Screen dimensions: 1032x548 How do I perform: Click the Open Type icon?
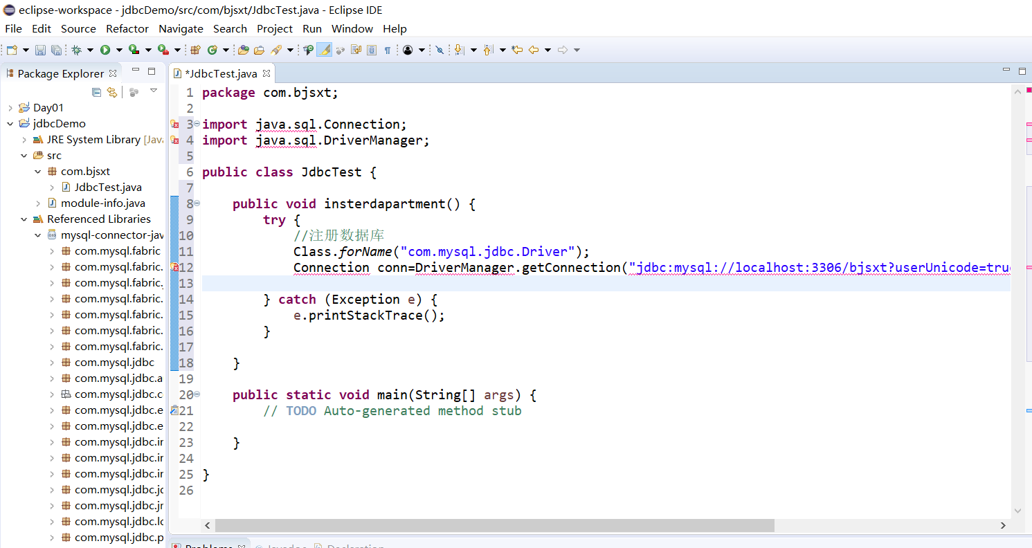(x=244, y=50)
